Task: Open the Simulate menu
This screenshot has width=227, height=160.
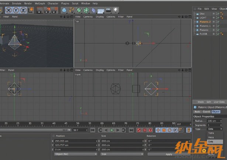Action: tap(17, 3)
